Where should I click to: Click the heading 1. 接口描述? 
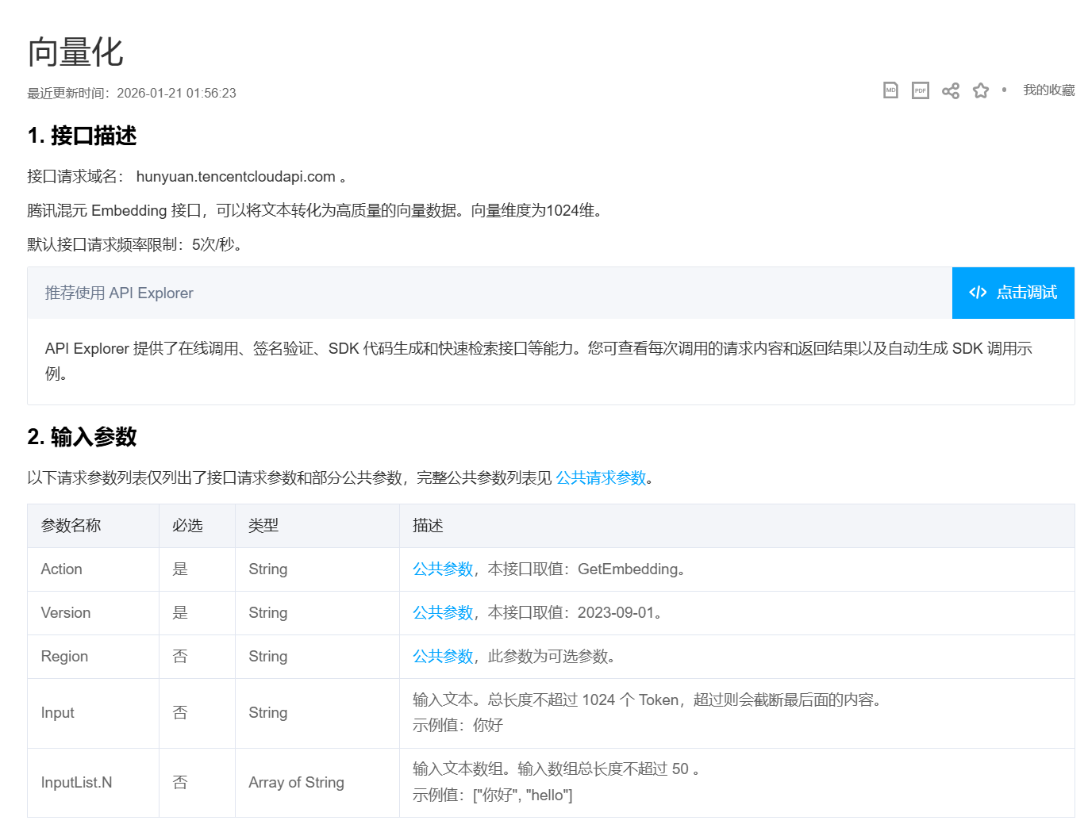click(82, 136)
